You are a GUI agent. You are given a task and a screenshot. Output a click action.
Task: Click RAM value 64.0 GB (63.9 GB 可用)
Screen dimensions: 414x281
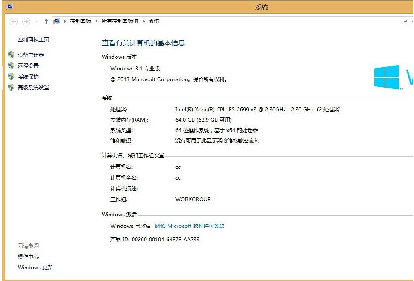[x=203, y=120]
